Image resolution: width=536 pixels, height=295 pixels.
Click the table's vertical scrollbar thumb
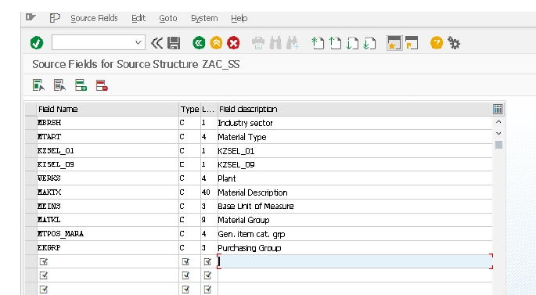pyautogui.click(x=498, y=145)
